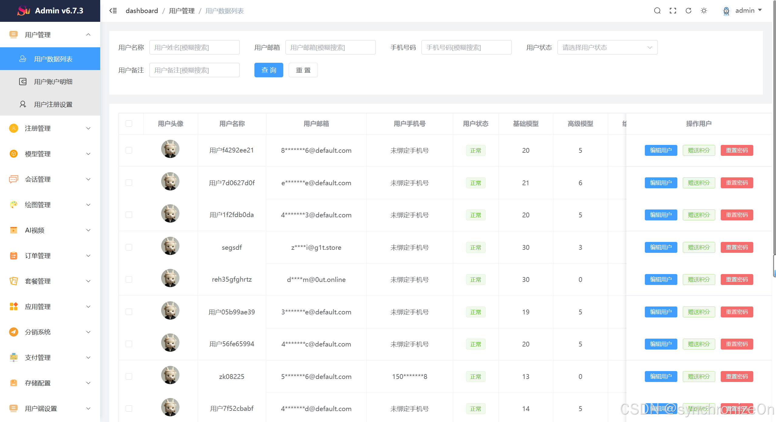Click the 绘图管理 palette icon
Screen dimensions: 776x422
[14, 205]
